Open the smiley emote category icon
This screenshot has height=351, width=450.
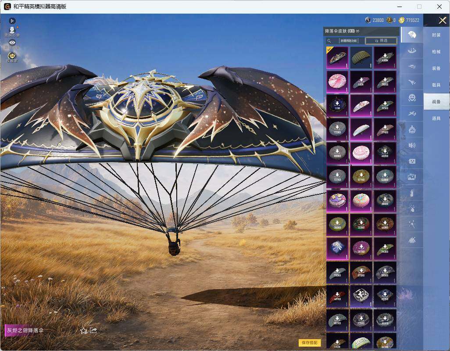click(x=412, y=98)
